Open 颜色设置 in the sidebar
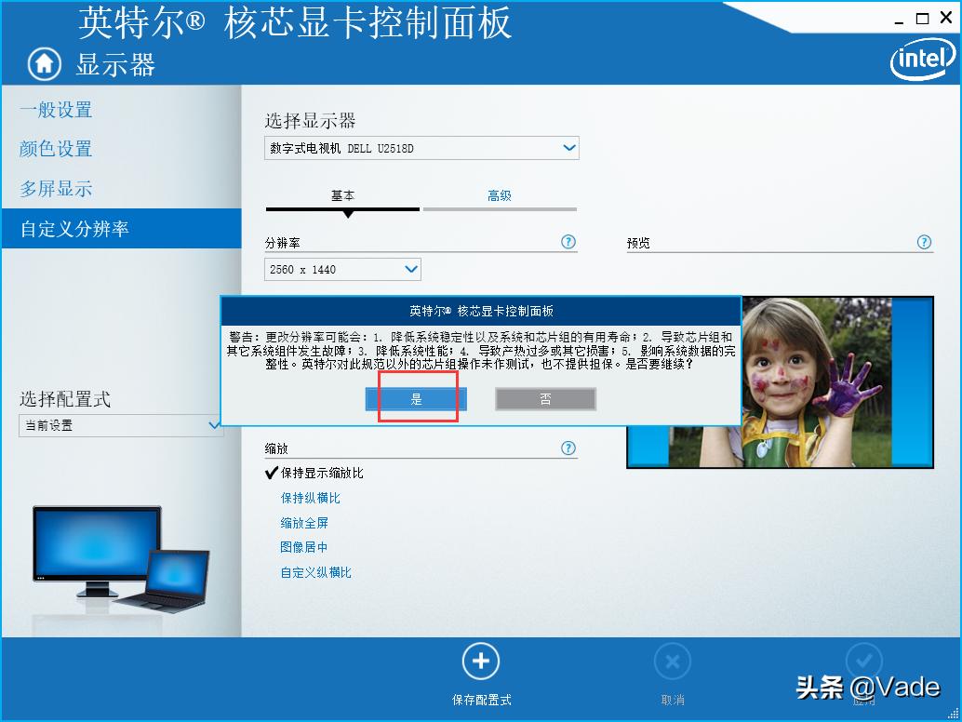 (56, 149)
